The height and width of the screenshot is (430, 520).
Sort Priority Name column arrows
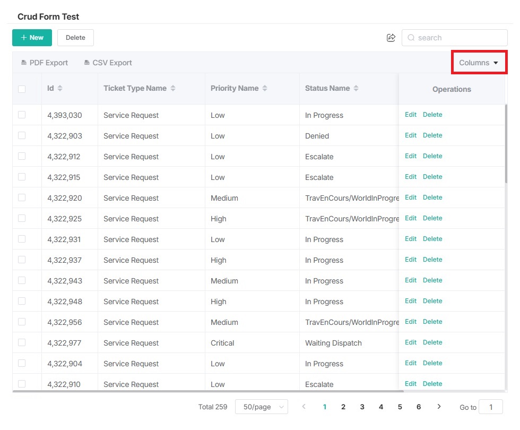tap(265, 88)
